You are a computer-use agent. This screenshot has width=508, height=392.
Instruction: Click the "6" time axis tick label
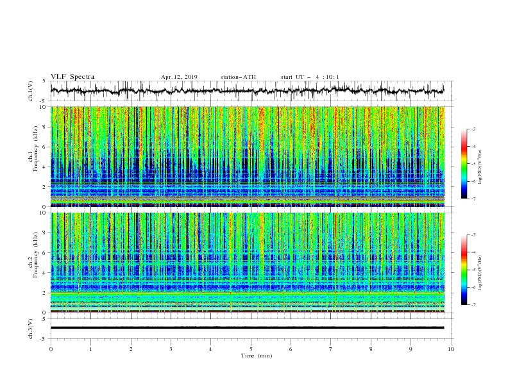pyautogui.click(x=291, y=349)
